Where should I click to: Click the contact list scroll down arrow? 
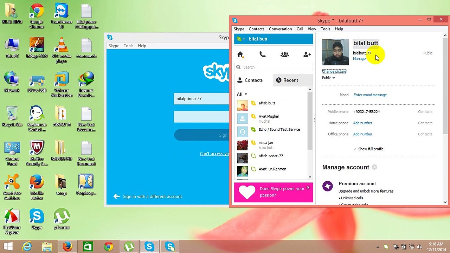point(310,177)
